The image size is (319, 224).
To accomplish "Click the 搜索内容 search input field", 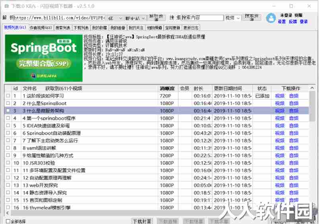I will tap(202, 18).
